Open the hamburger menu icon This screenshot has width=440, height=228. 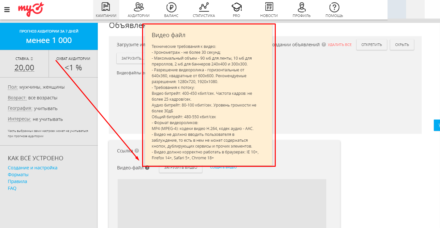7,9
